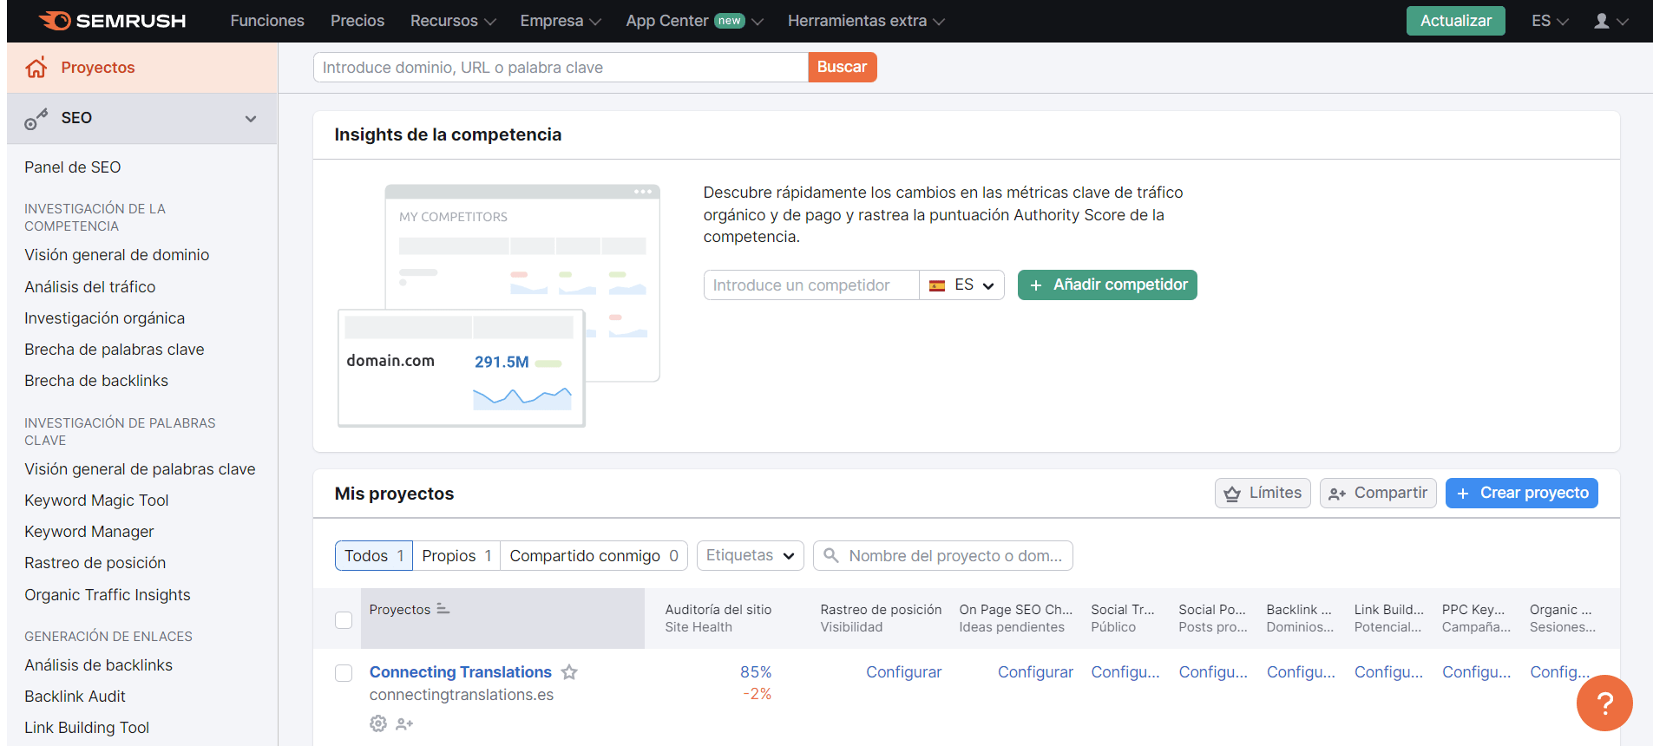Go to Proyectos in sidebar
1653x746 pixels.
pyautogui.click(x=142, y=68)
